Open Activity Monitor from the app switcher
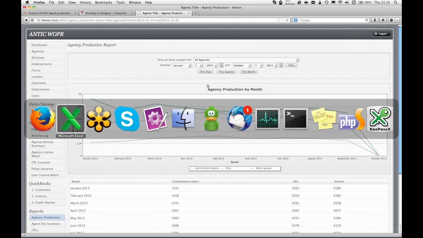This screenshot has height=238, width=423. [268, 119]
